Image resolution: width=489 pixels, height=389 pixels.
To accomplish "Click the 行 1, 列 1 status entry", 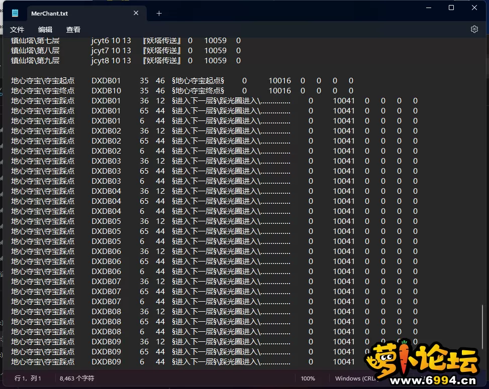I will pyautogui.click(x=28, y=378).
